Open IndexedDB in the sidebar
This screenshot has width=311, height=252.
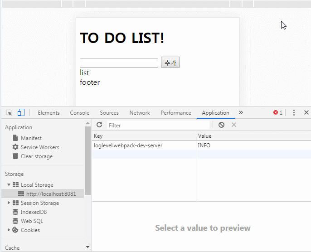click(34, 212)
